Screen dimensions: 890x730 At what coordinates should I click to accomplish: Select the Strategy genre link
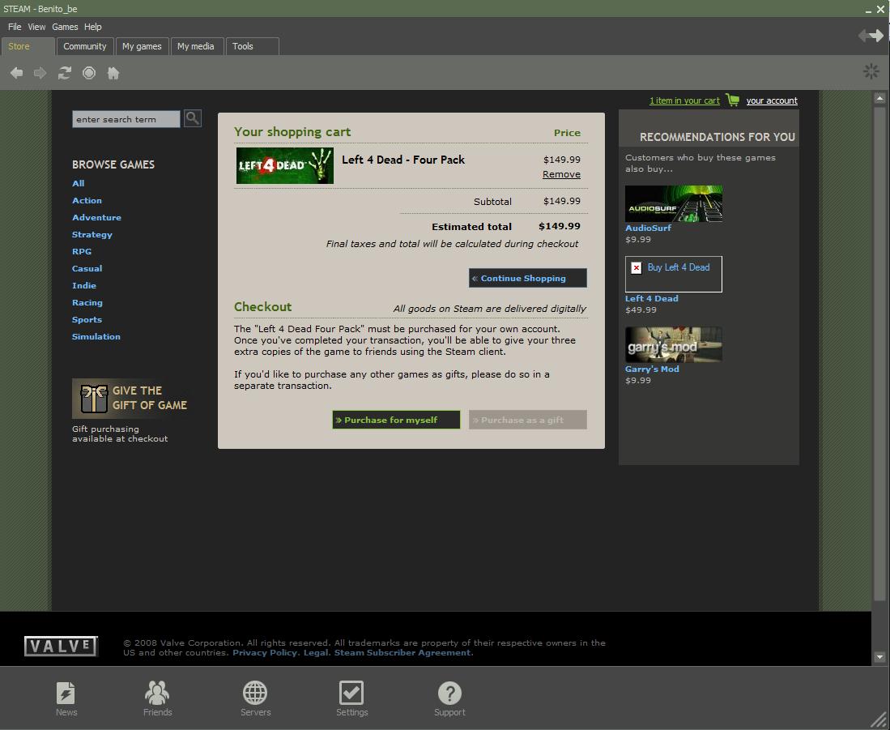click(x=92, y=234)
